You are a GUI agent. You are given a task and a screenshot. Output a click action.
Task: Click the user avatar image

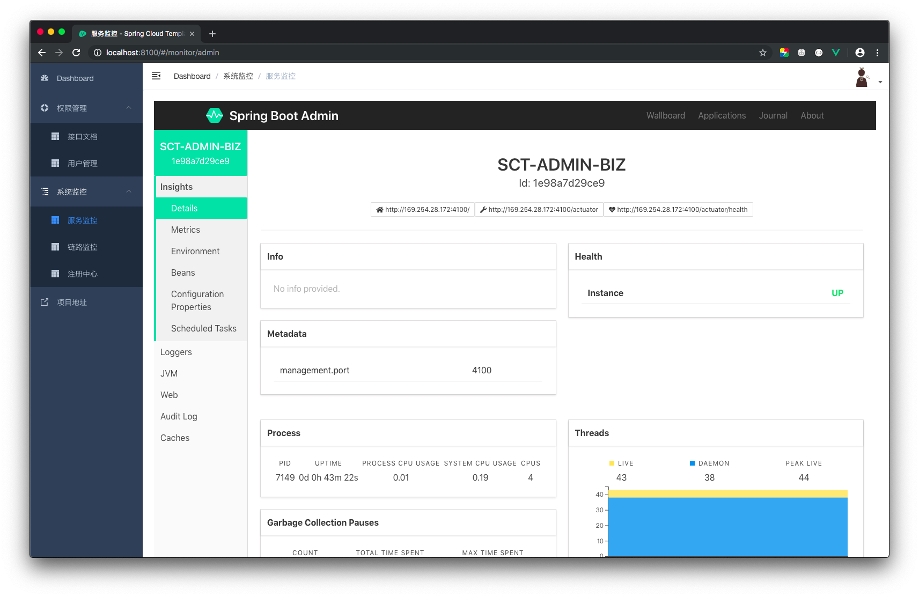click(x=862, y=77)
